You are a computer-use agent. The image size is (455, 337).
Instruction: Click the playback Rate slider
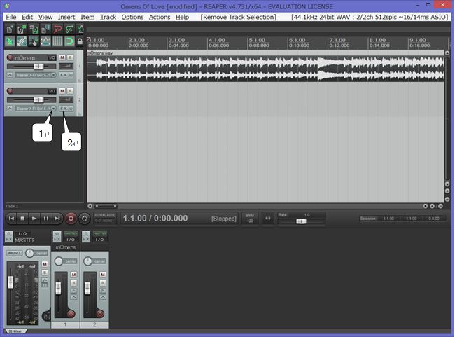300,221
